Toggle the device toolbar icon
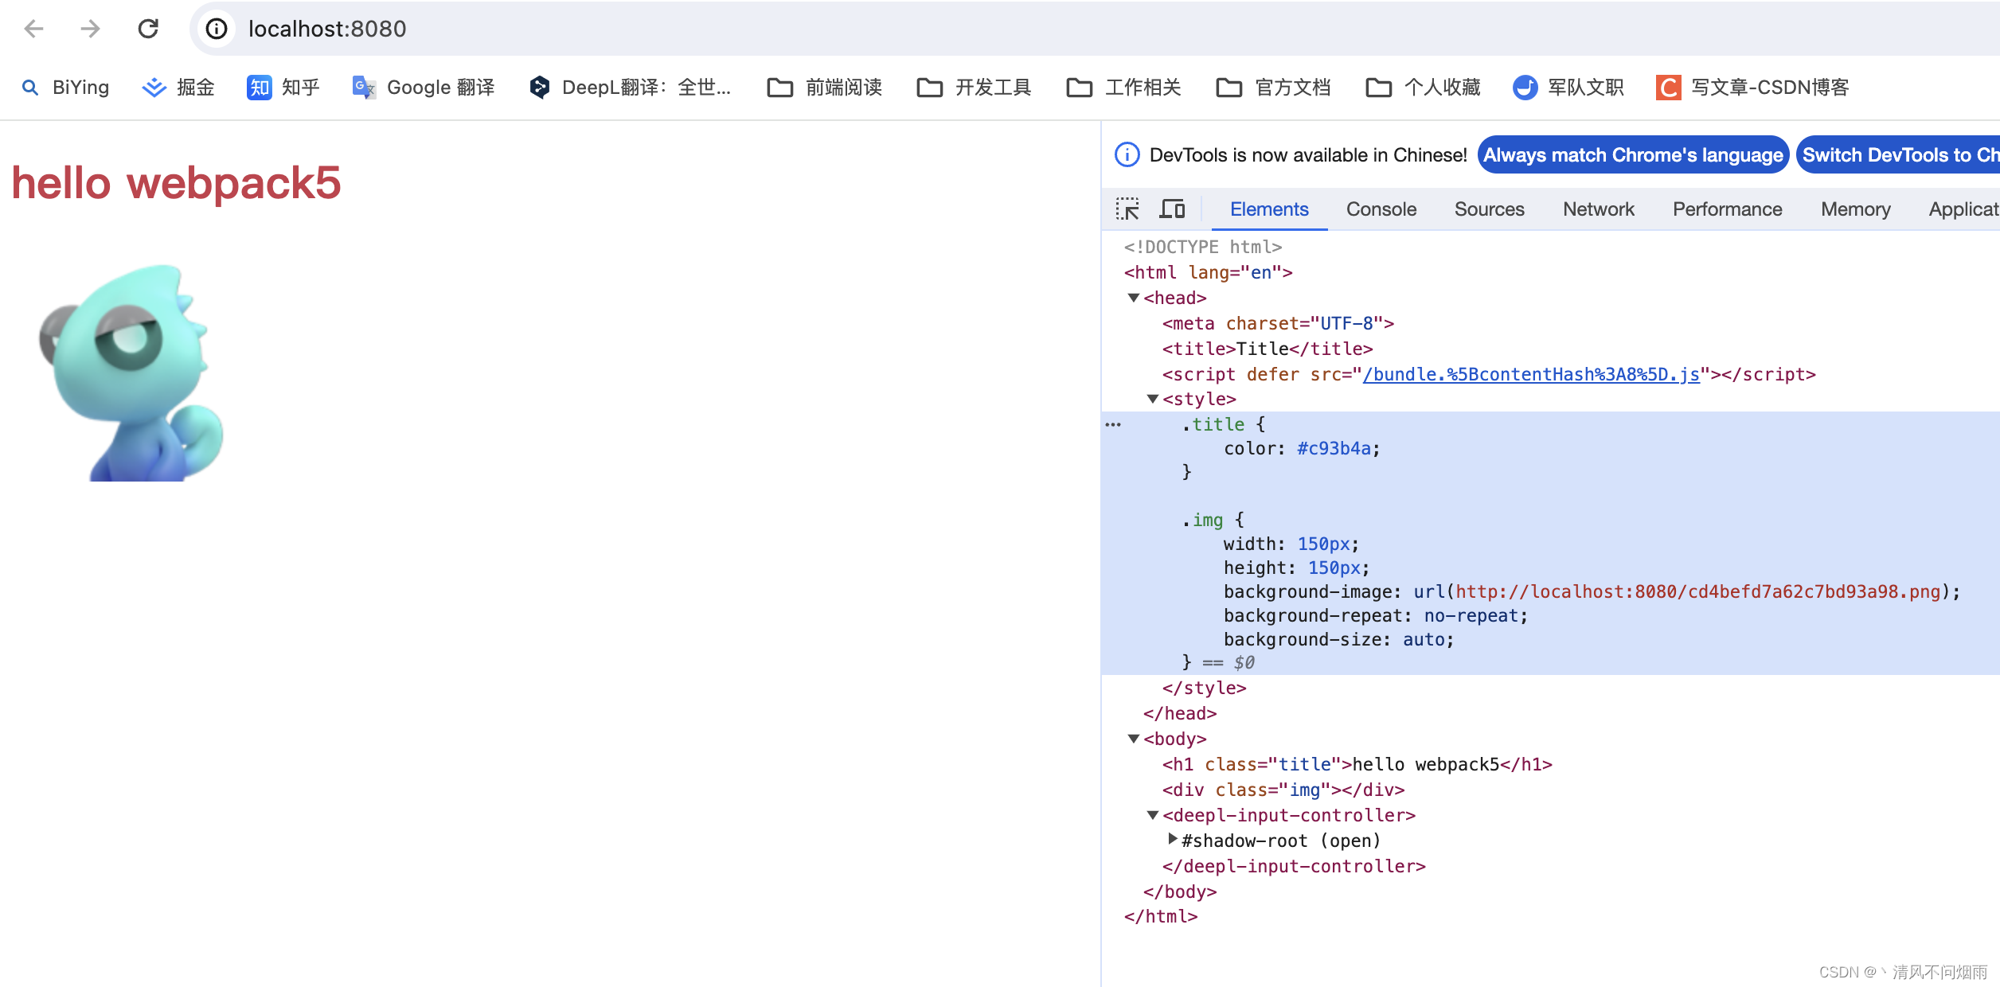Viewport: 2000px width, 987px height. click(1172, 209)
